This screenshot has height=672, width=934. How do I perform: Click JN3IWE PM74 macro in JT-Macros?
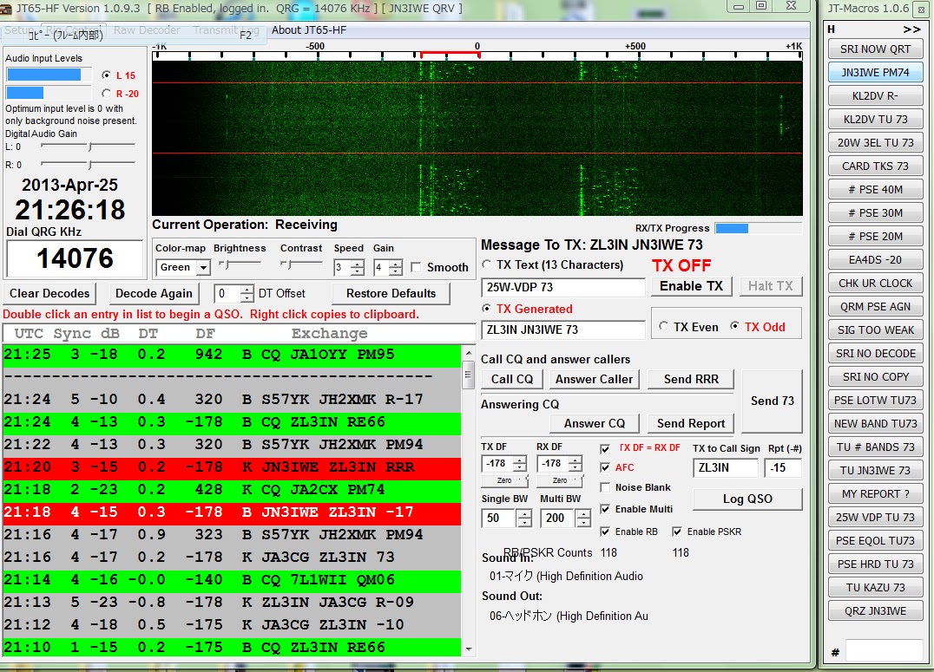pyautogui.click(x=875, y=73)
